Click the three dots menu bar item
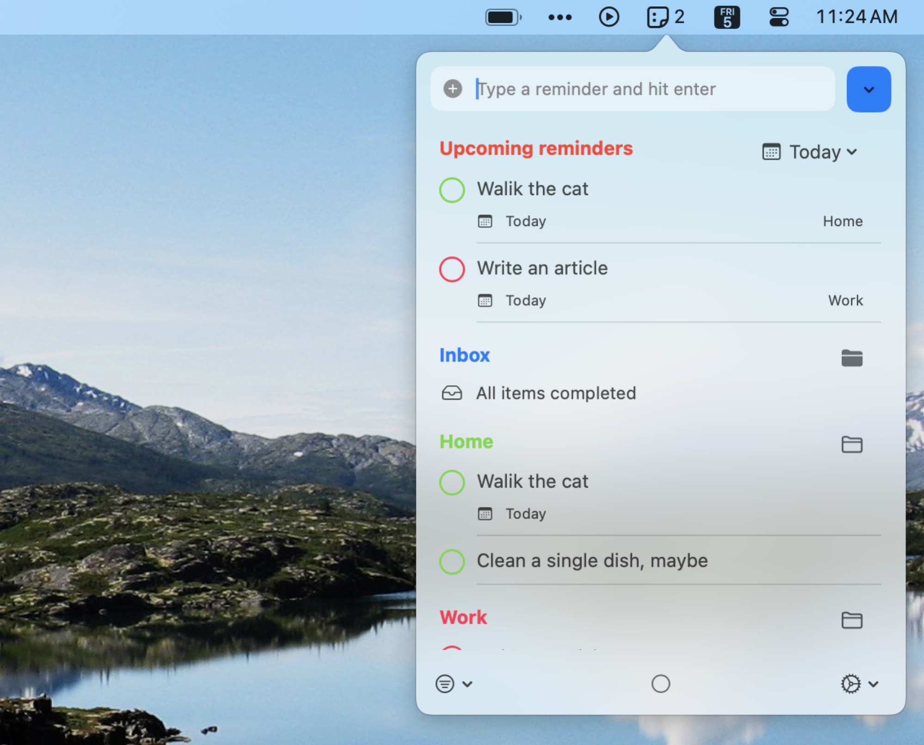Image resolution: width=924 pixels, height=745 pixels. (559, 18)
